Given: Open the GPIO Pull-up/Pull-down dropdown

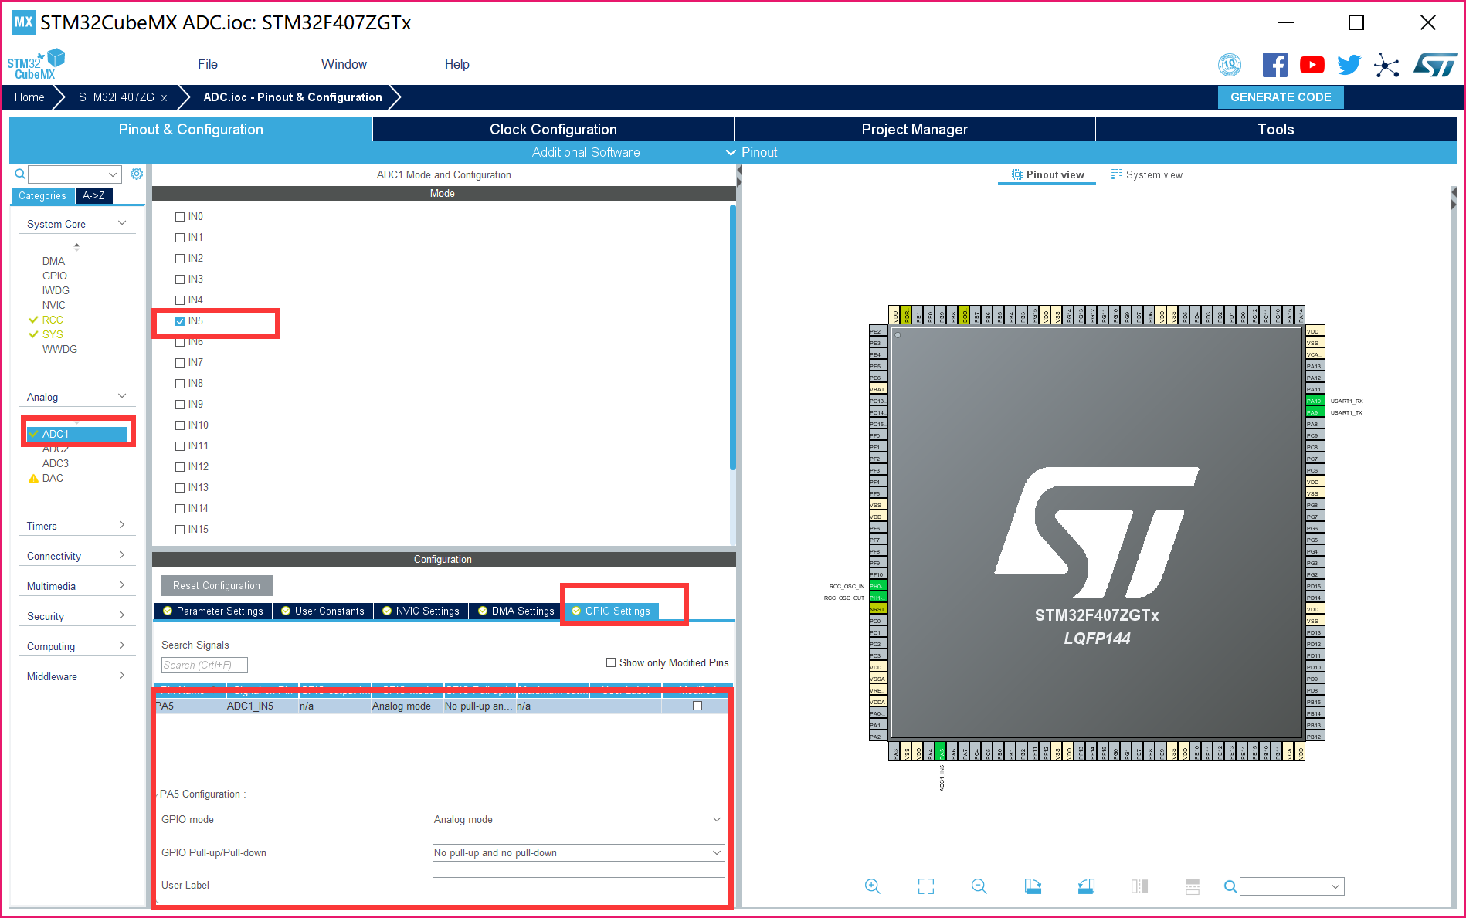Looking at the screenshot, I should pos(717,852).
